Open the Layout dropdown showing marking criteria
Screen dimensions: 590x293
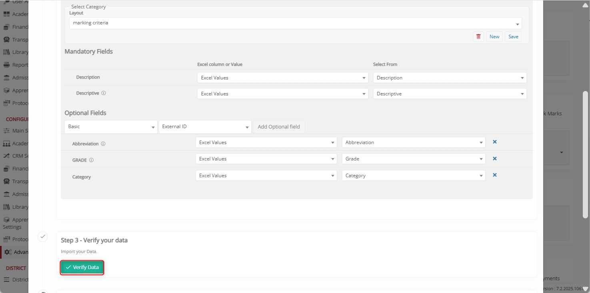click(x=295, y=23)
